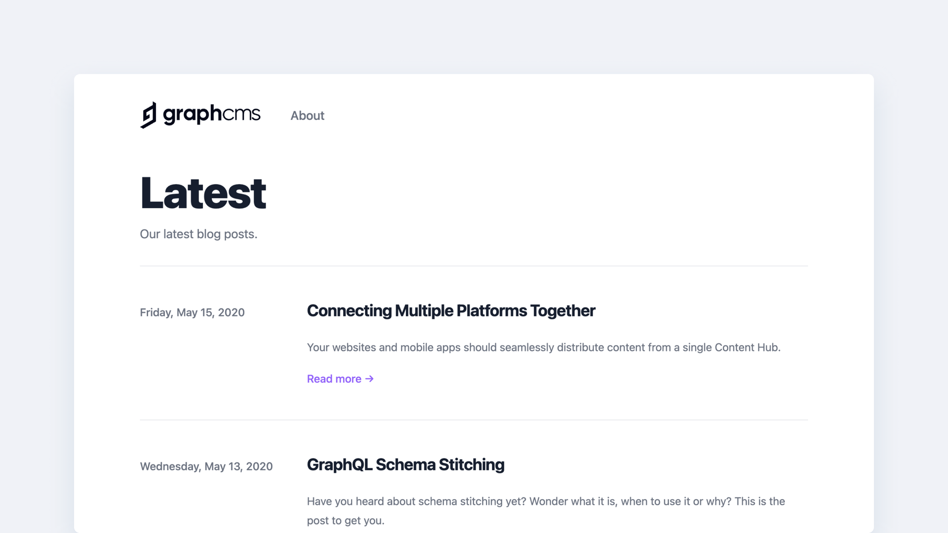This screenshot has height=533, width=948.
Task: Click the word 'Together' in first title
Action: tap(563, 311)
